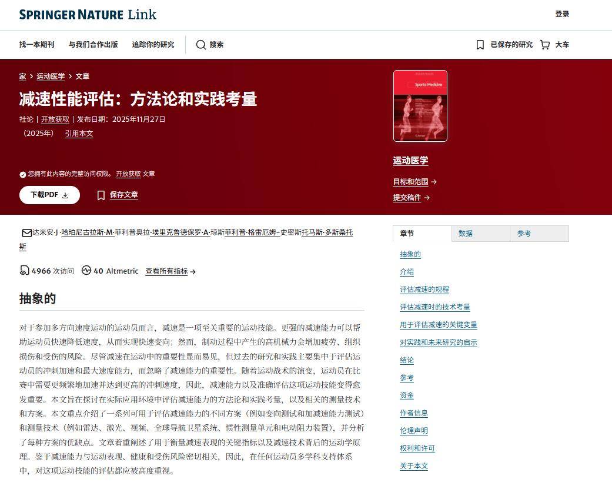Image resolution: width=612 pixels, height=489 pixels.
Task: Jump to 评估减速的规程 section
Action: tap(424, 290)
